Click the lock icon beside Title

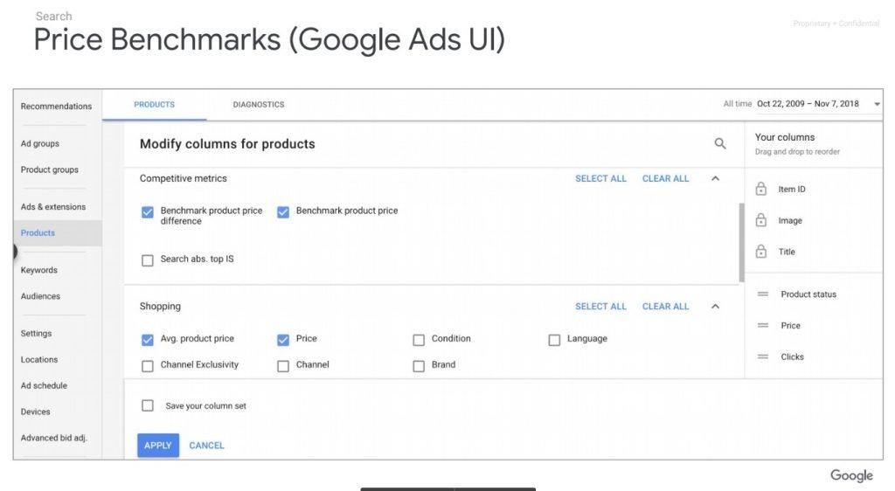[x=760, y=252]
